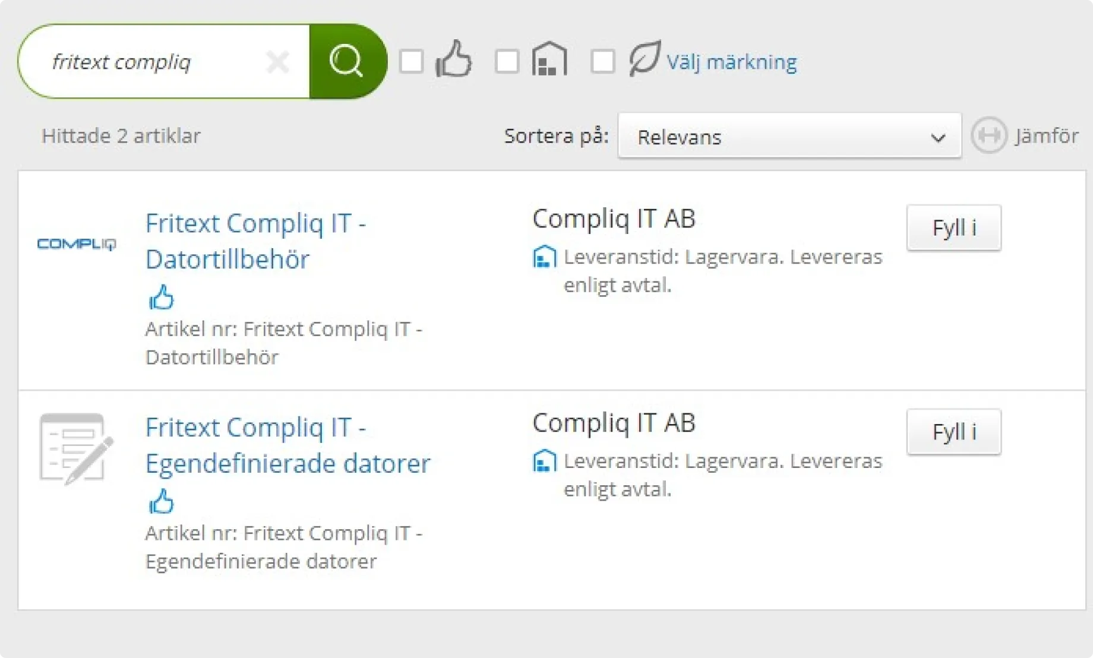Tick the checkbox beside the warehouse icon
Viewport: 1093px width, 658px height.
coord(507,61)
